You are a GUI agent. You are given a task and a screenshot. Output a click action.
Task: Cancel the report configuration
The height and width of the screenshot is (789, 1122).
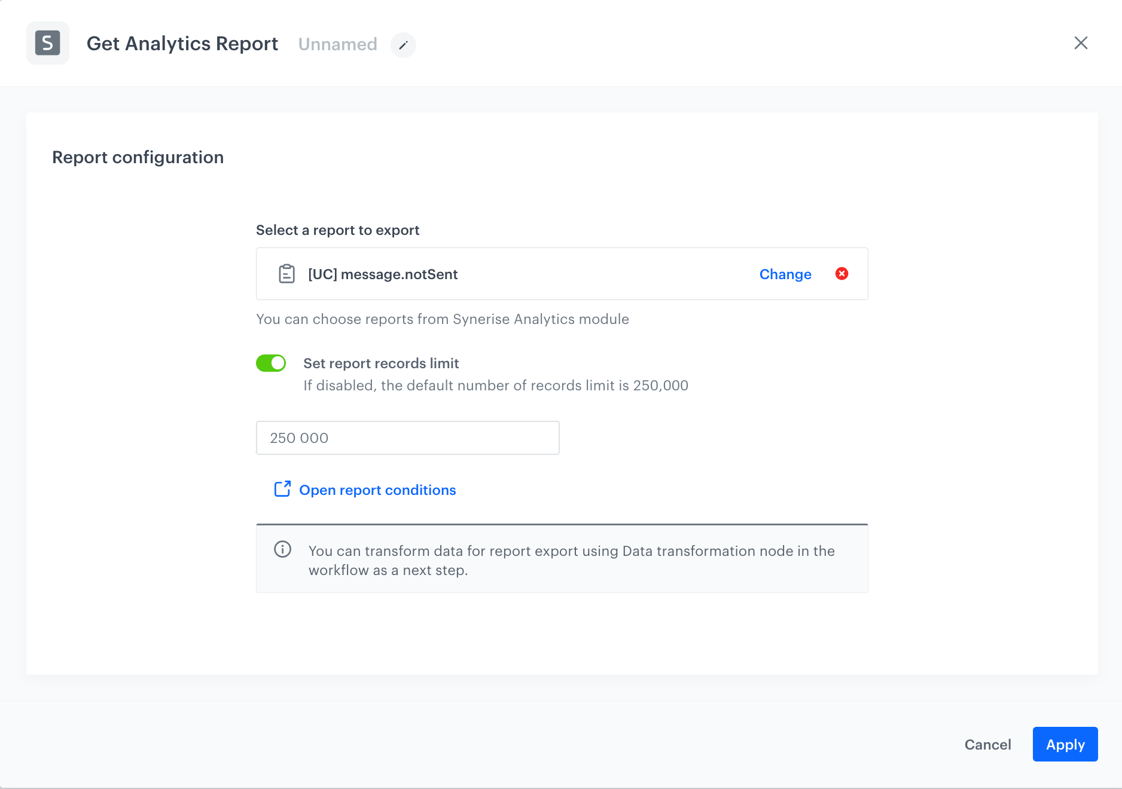pyautogui.click(x=987, y=744)
